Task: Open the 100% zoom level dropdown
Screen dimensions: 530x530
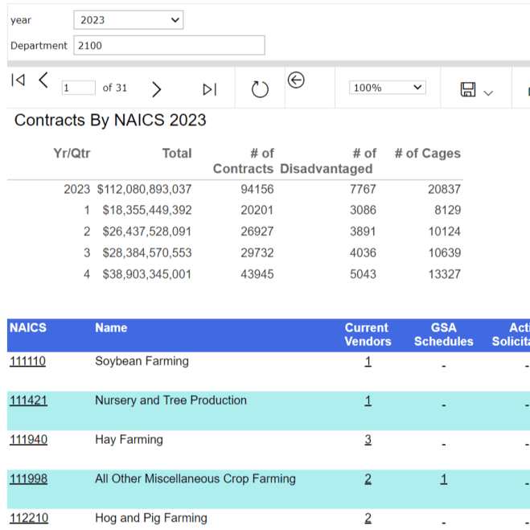Action: (388, 88)
